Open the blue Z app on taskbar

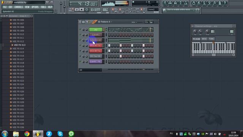click(49, 134)
